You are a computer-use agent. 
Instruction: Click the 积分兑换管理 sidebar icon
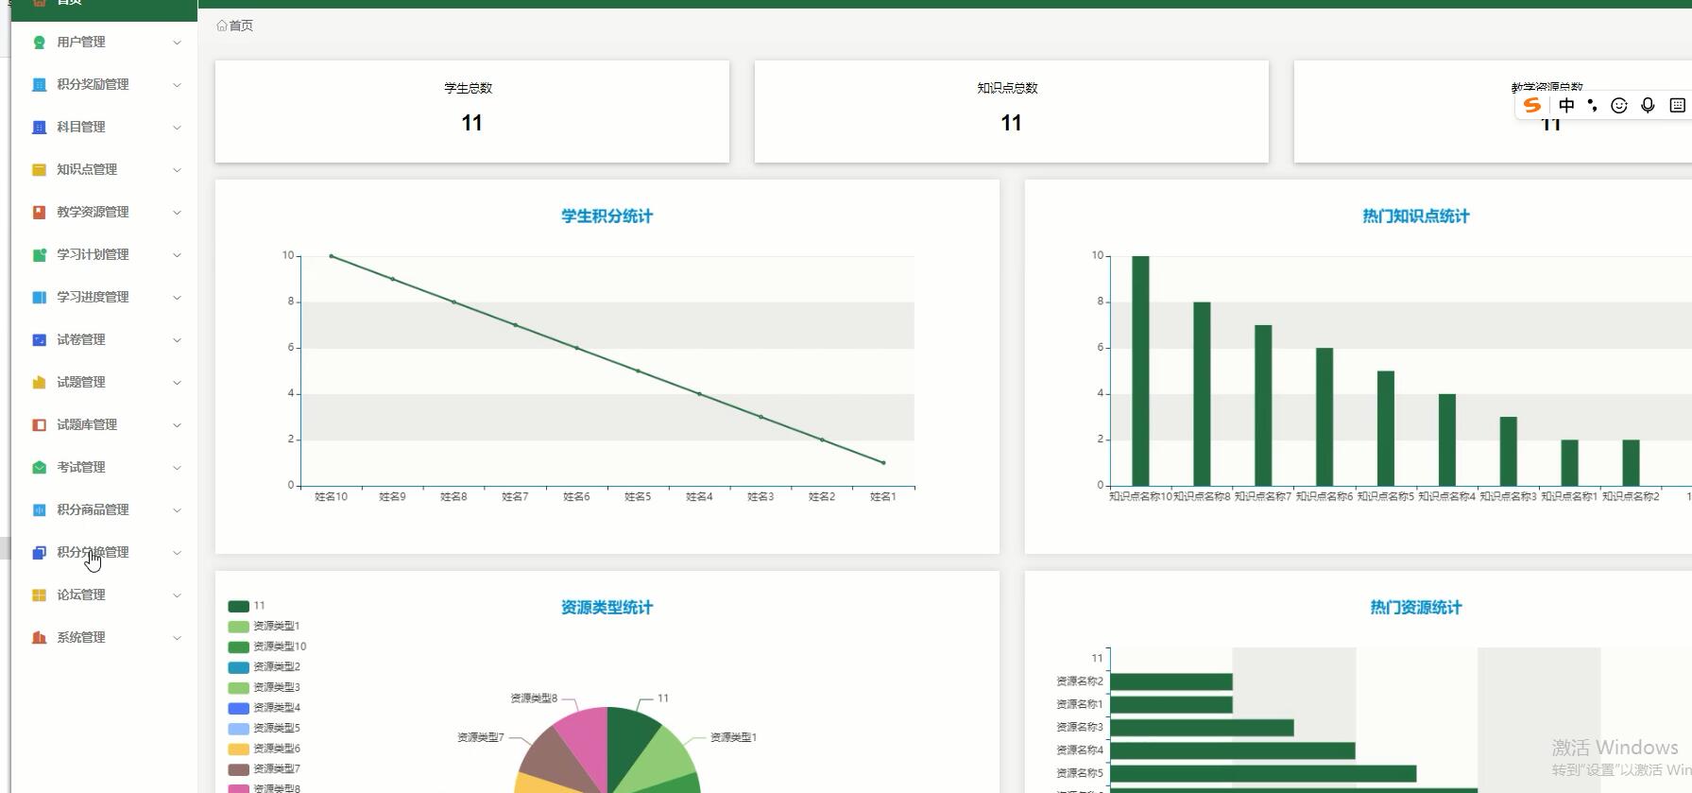coord(39,553)
